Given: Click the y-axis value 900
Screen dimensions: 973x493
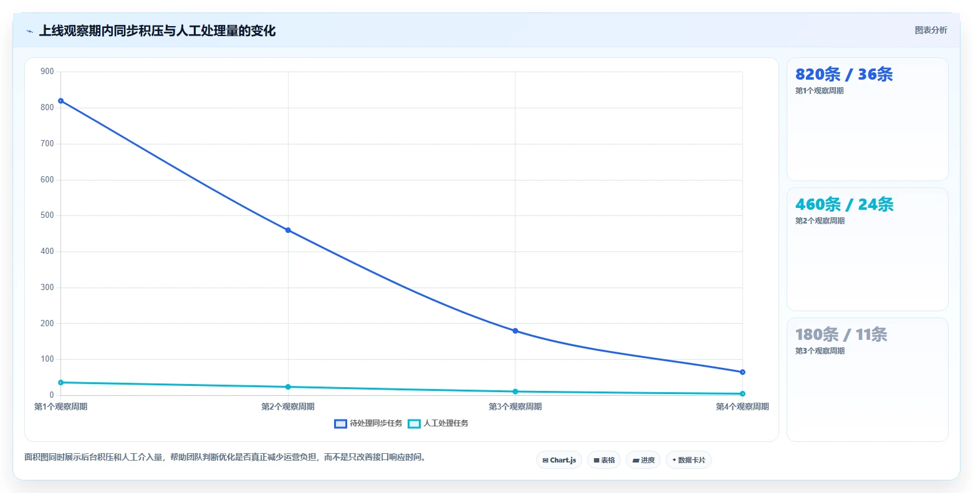Looking at the screenshot, I should [47, 72].
